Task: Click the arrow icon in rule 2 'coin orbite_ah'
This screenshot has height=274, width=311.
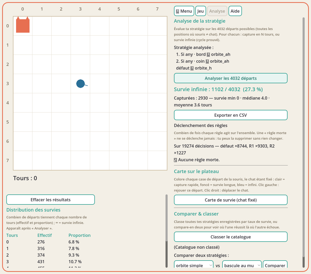Action: click(x=207, y=61)
